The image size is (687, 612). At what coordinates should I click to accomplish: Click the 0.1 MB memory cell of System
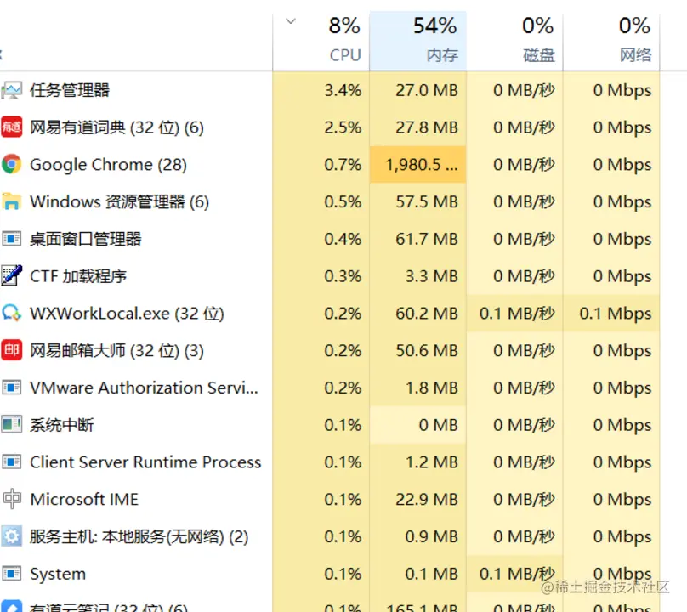418,575
